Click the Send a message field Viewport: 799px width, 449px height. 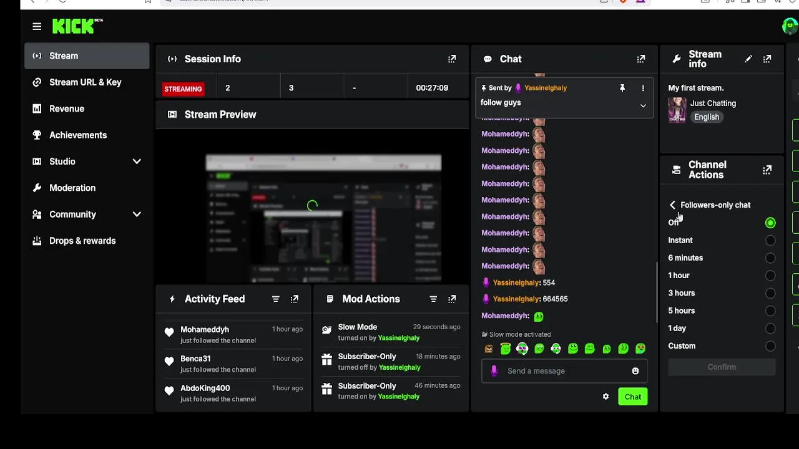pos(564,371)
